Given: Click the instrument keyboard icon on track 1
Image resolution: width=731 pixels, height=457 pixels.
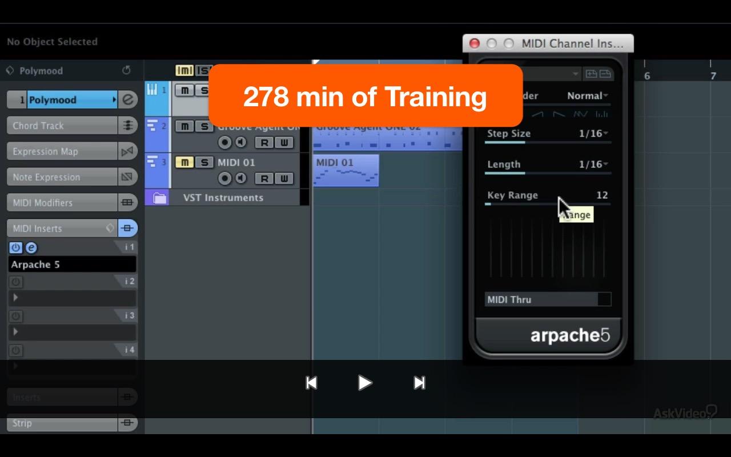Looking at the screenshot, I should [x=153, y=90].
